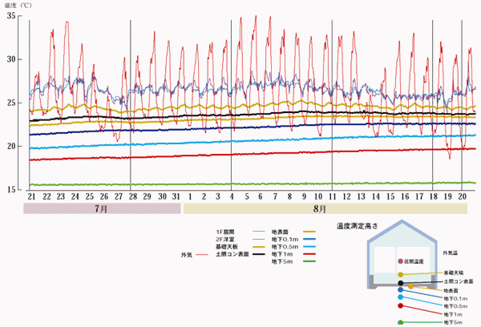Click the July 28 date label
Screen dimensions: 481x327
tap(133, 196)
